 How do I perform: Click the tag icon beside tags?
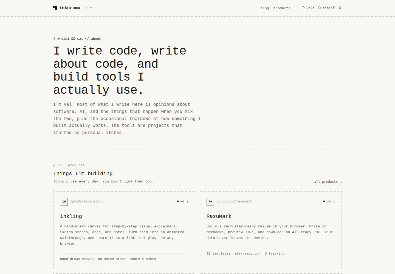click(x=303, y=8)
